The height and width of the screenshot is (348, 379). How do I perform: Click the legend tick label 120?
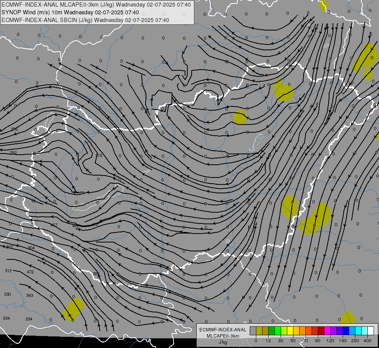click(330, 341)
